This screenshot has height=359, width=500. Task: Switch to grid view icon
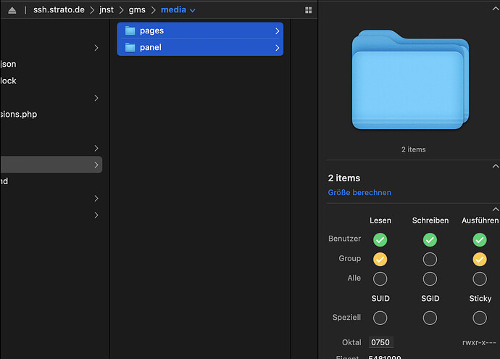(309, 10)
